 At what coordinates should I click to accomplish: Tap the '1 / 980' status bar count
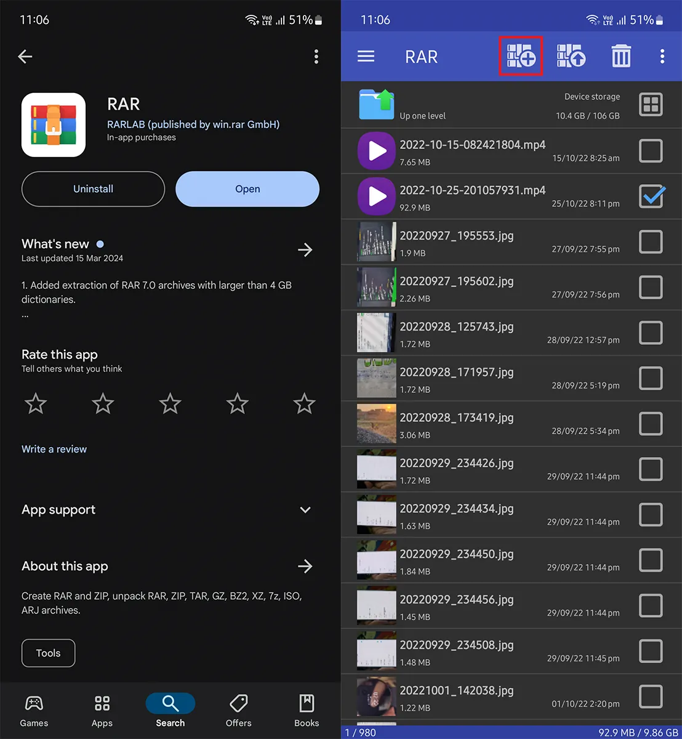pos(360,732)
